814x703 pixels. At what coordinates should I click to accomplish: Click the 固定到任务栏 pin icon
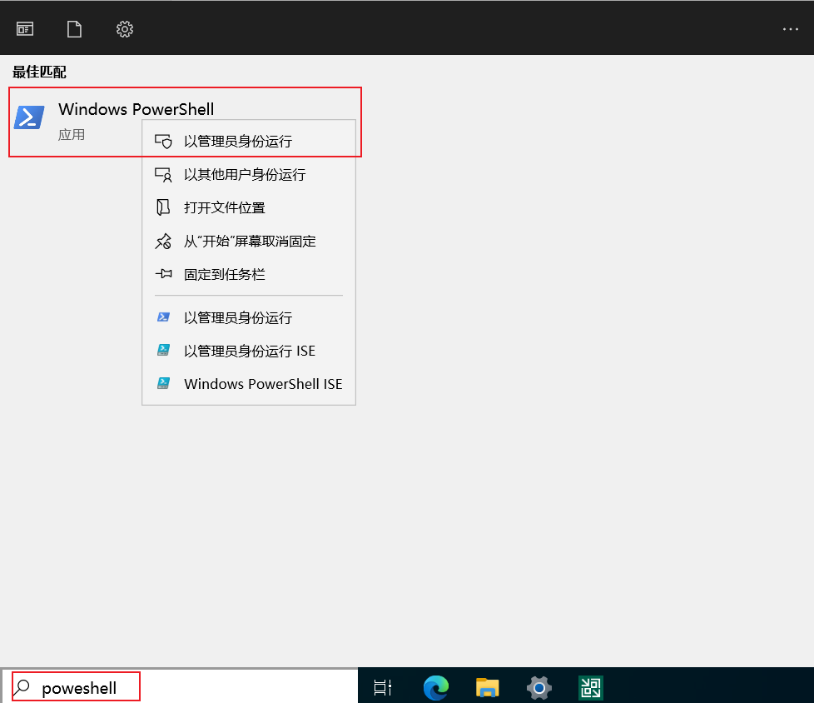(x=164, y=274)
